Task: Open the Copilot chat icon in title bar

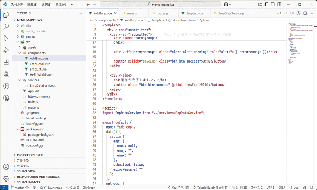Action: coord(226,5)
